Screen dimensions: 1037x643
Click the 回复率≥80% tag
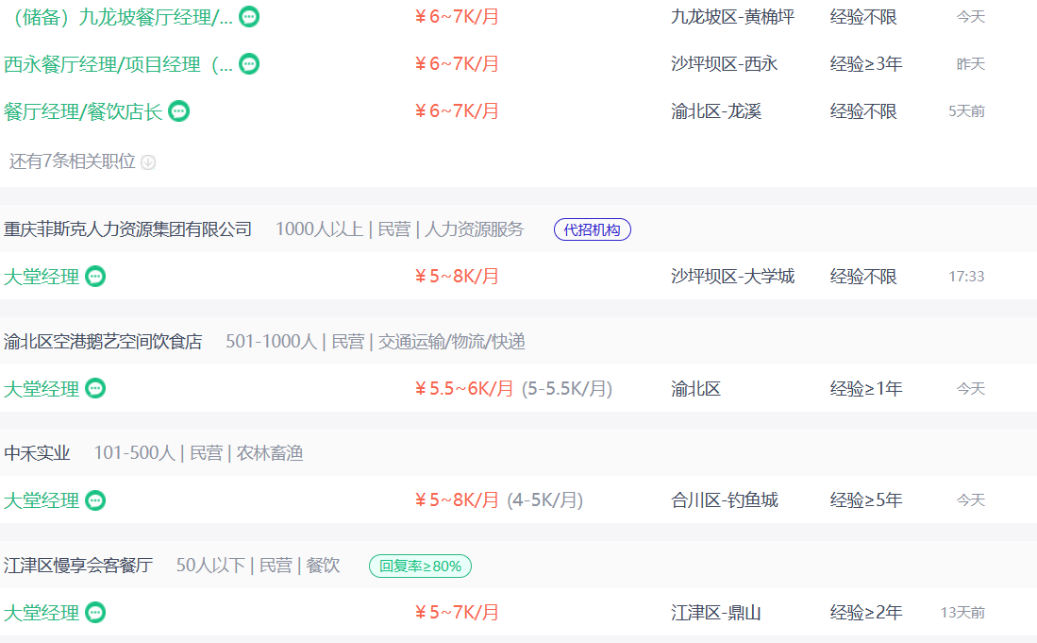(420, 567)
